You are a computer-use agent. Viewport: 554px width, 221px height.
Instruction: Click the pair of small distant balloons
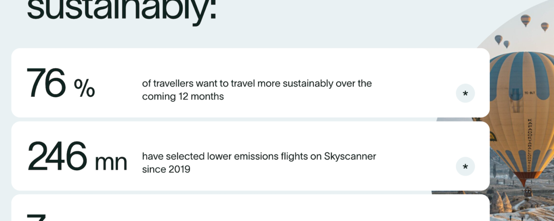[x=502, y=41]
